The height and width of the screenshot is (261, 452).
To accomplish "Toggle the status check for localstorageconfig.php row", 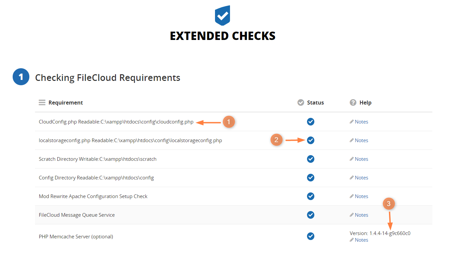I will [x=310, y=140].
